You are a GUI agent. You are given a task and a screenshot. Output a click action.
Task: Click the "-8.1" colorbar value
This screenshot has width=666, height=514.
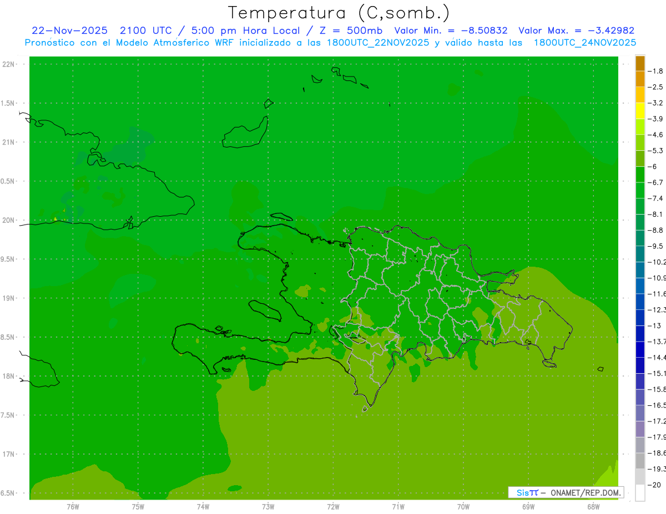[x=655, y=214]
